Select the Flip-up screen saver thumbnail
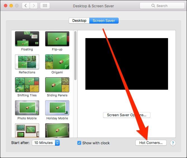 57,39
